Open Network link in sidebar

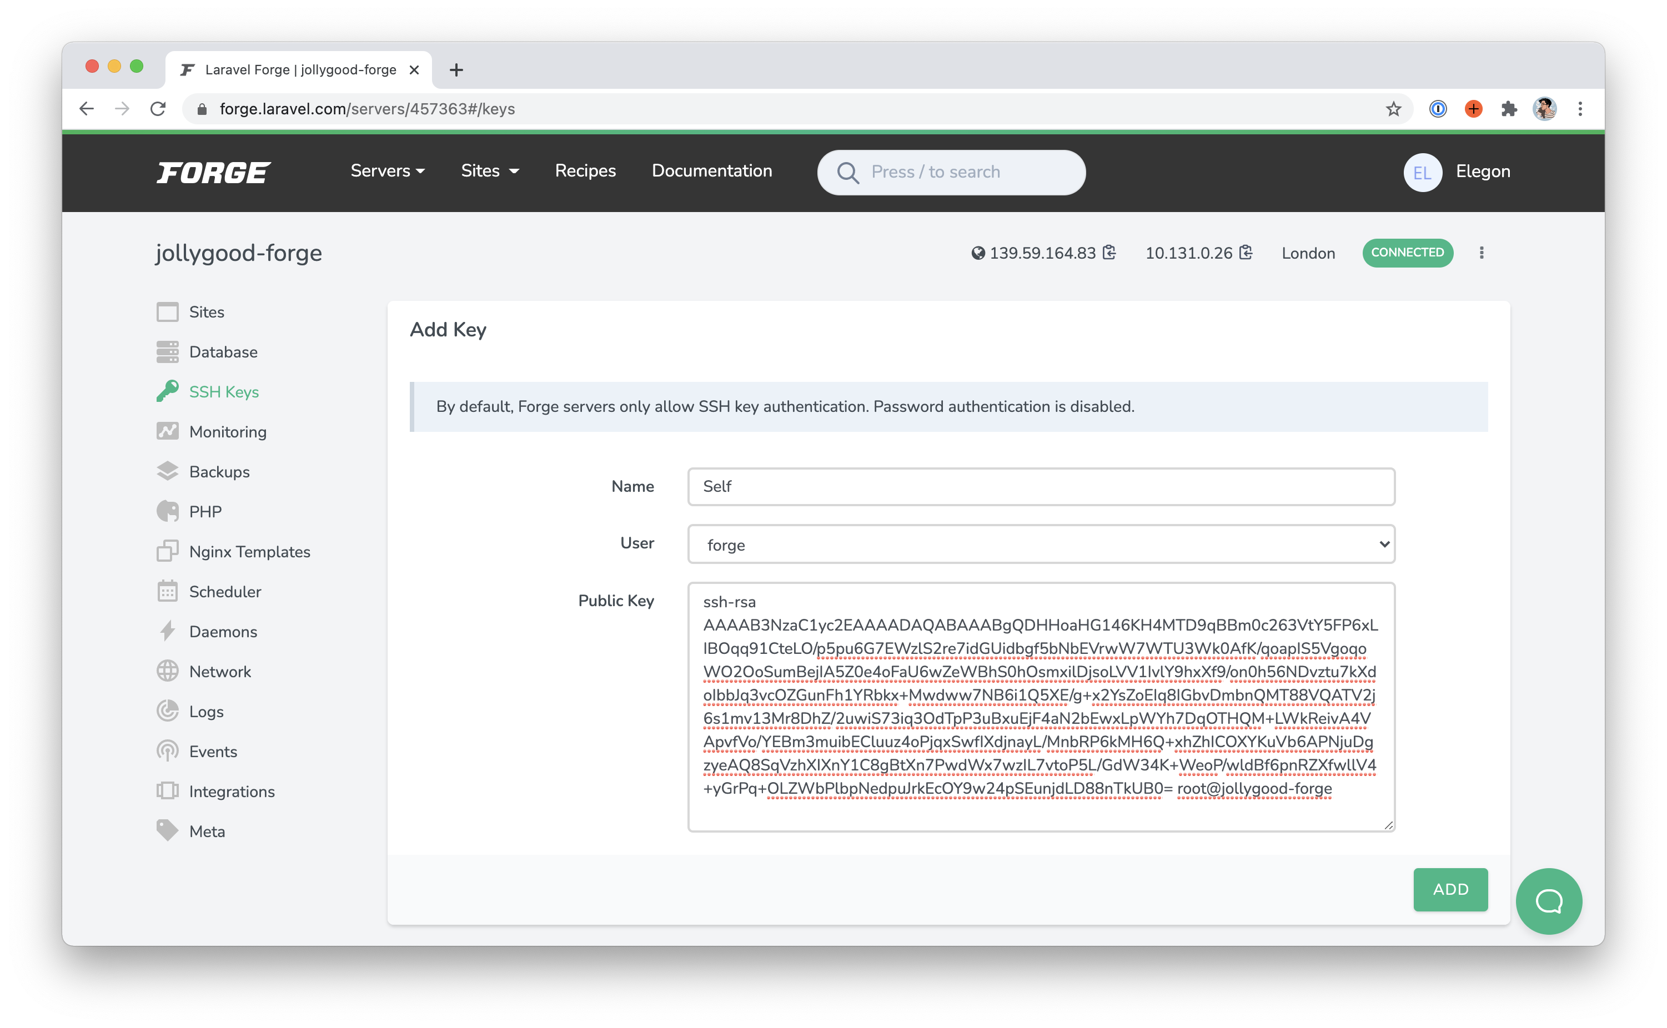tap(220, 672)
